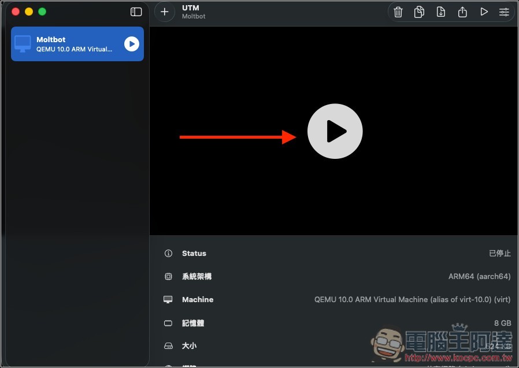Run the VM using the toolbar play icon
519x368 pixels.
pos(484,12)
